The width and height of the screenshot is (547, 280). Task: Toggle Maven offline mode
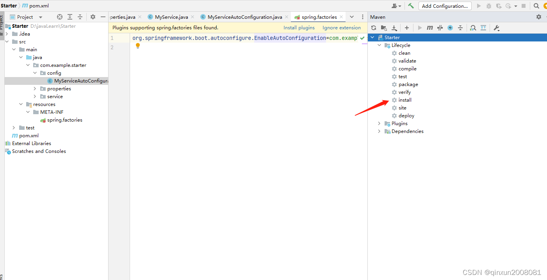(440, 28)
